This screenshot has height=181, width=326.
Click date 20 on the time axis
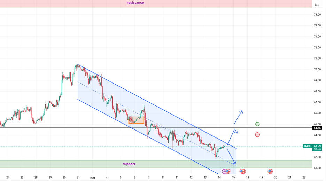click(x=276, y=178)
